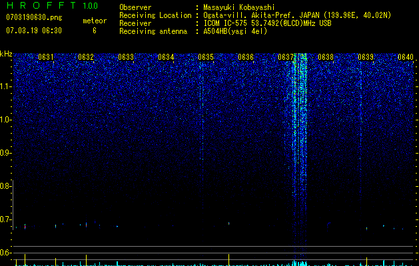Click the 0635 time marker
This screenshot has width=419, height=266.
click(206, 57)
